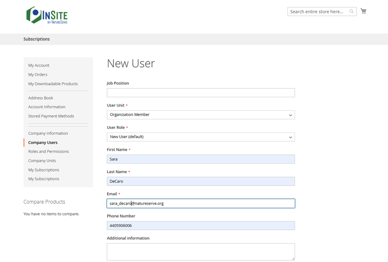Open the shopping cart icon

[x=363, y=11]
